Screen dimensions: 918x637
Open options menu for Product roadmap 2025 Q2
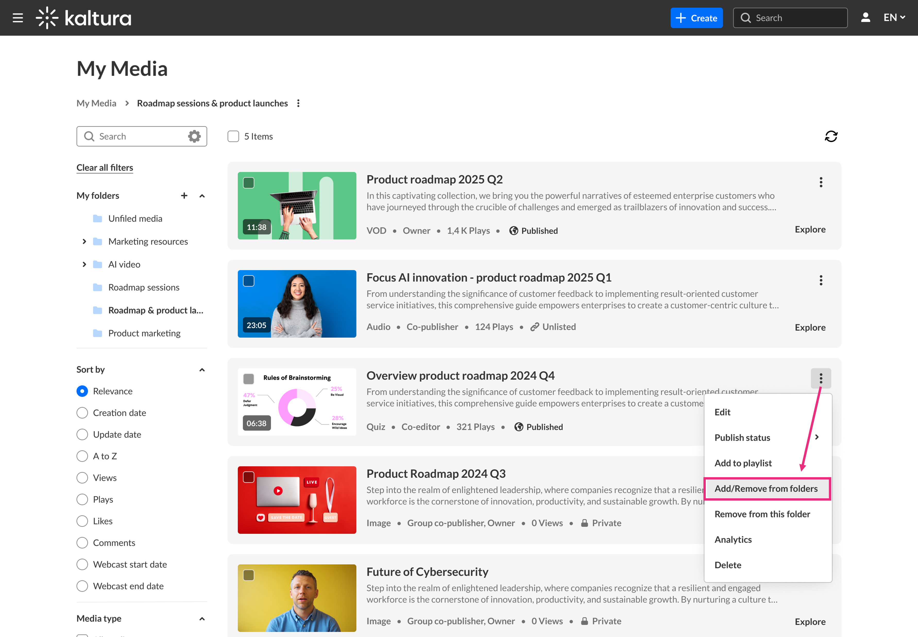click(821, 182)
